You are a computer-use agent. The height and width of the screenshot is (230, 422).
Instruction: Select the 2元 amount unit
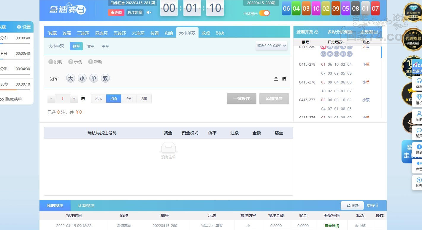pyautogui.click(x=99, y=99)
